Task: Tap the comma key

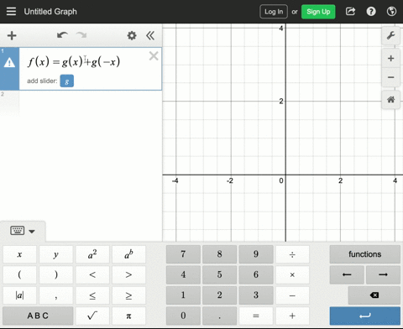Action: pos(56,295)
